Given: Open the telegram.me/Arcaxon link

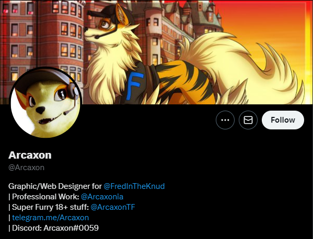Looking at the screenshot, I should (50, 217).
